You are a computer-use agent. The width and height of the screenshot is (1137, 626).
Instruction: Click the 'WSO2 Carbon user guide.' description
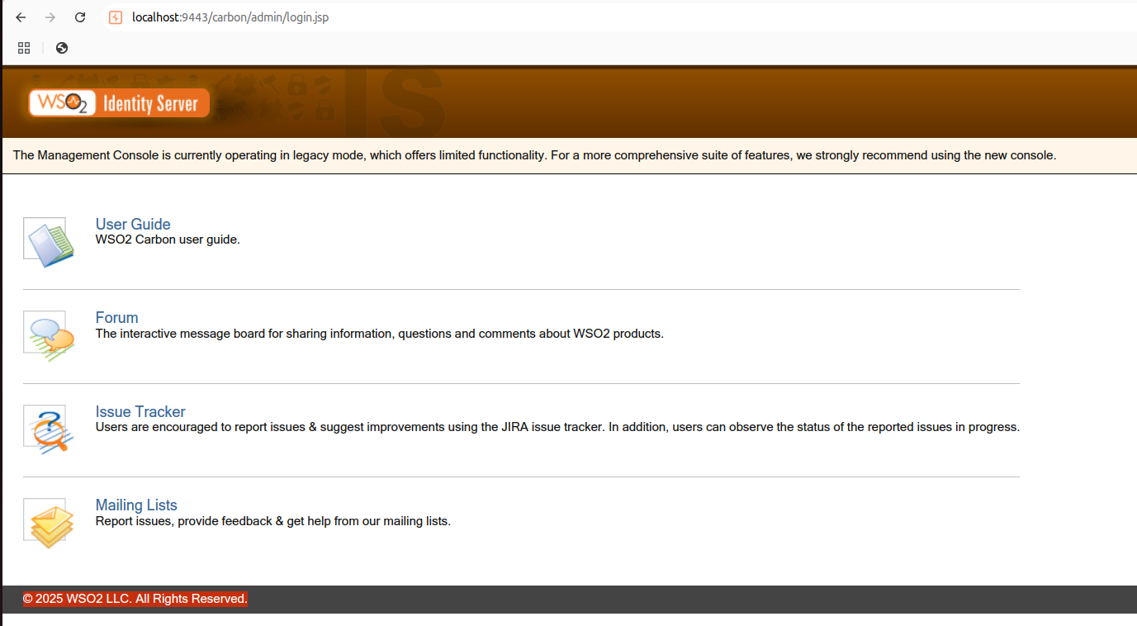point(168,239)
